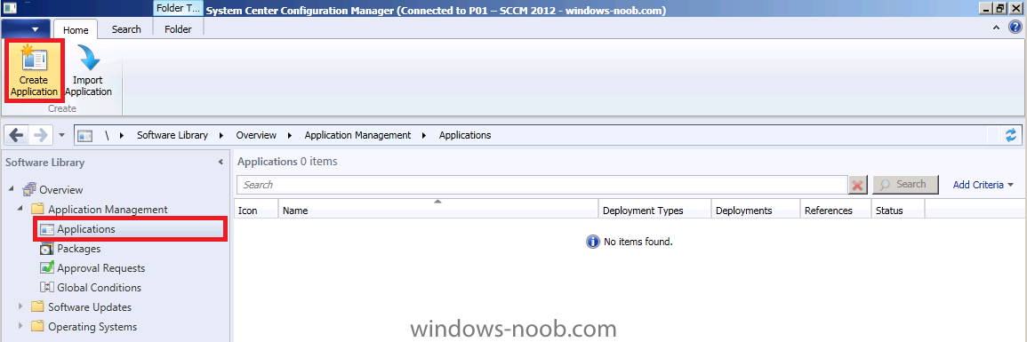Screen dimensions: 1027x342
Task: Sort by the Icon column header
Action: [256, 210]
